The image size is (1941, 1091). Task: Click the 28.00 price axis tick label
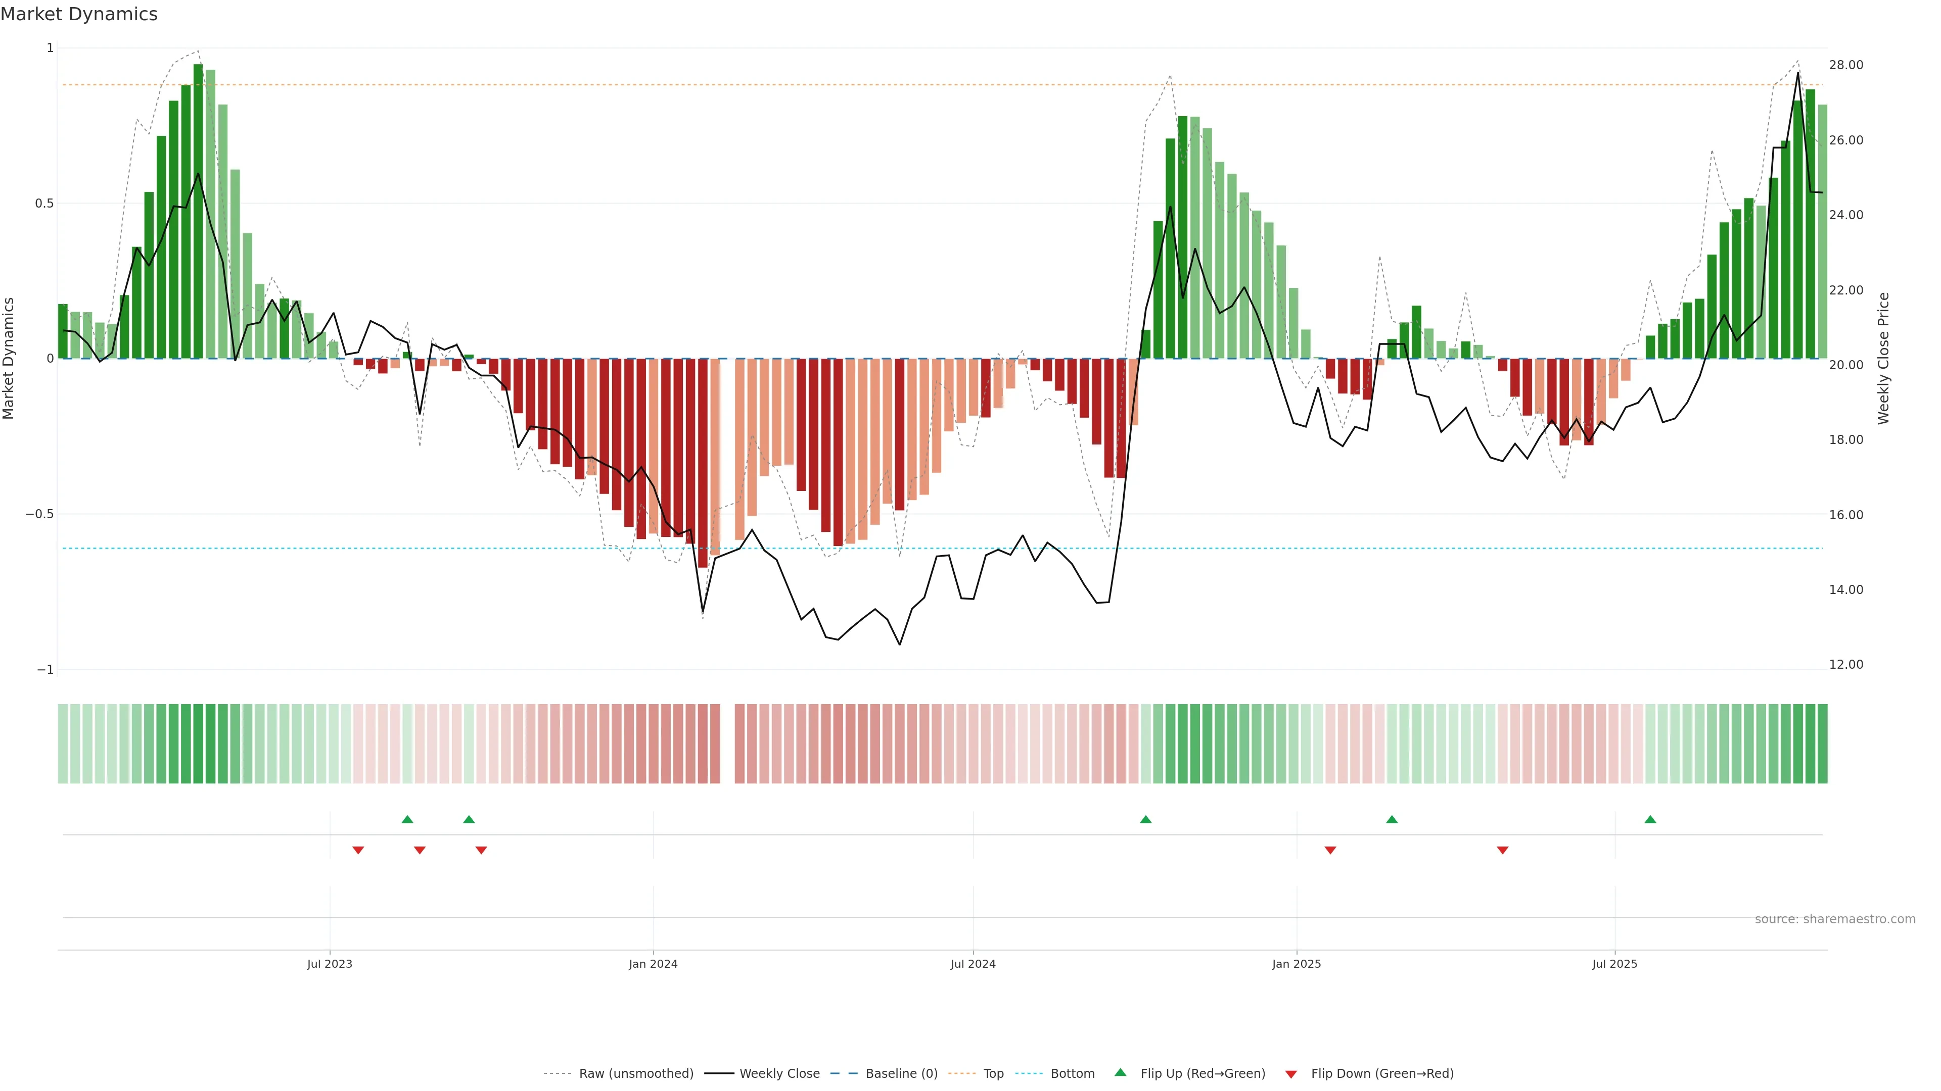pos(1846,66)
